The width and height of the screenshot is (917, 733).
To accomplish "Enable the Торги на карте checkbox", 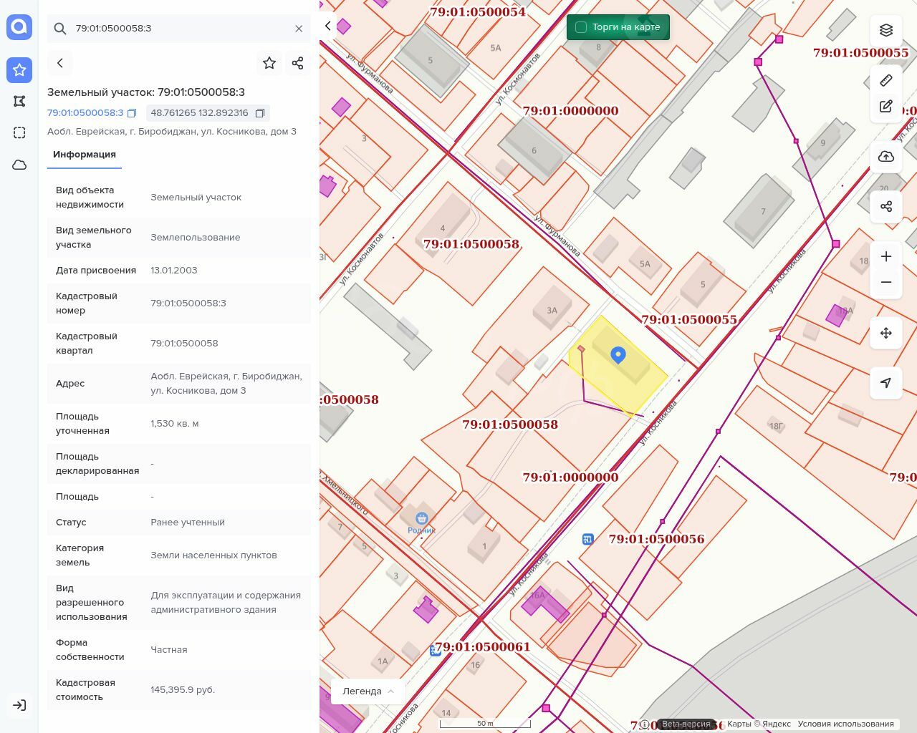I will pyautogui.click(x=581, y=27).
